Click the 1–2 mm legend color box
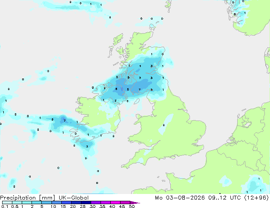 point(27,202)
